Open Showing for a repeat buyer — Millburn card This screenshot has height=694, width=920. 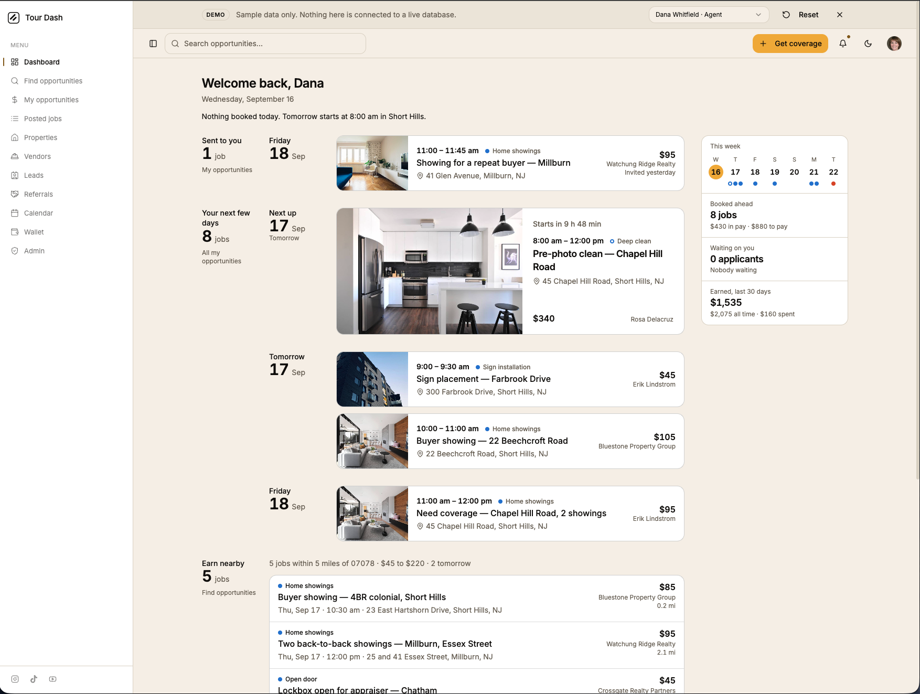pos(510,163)
